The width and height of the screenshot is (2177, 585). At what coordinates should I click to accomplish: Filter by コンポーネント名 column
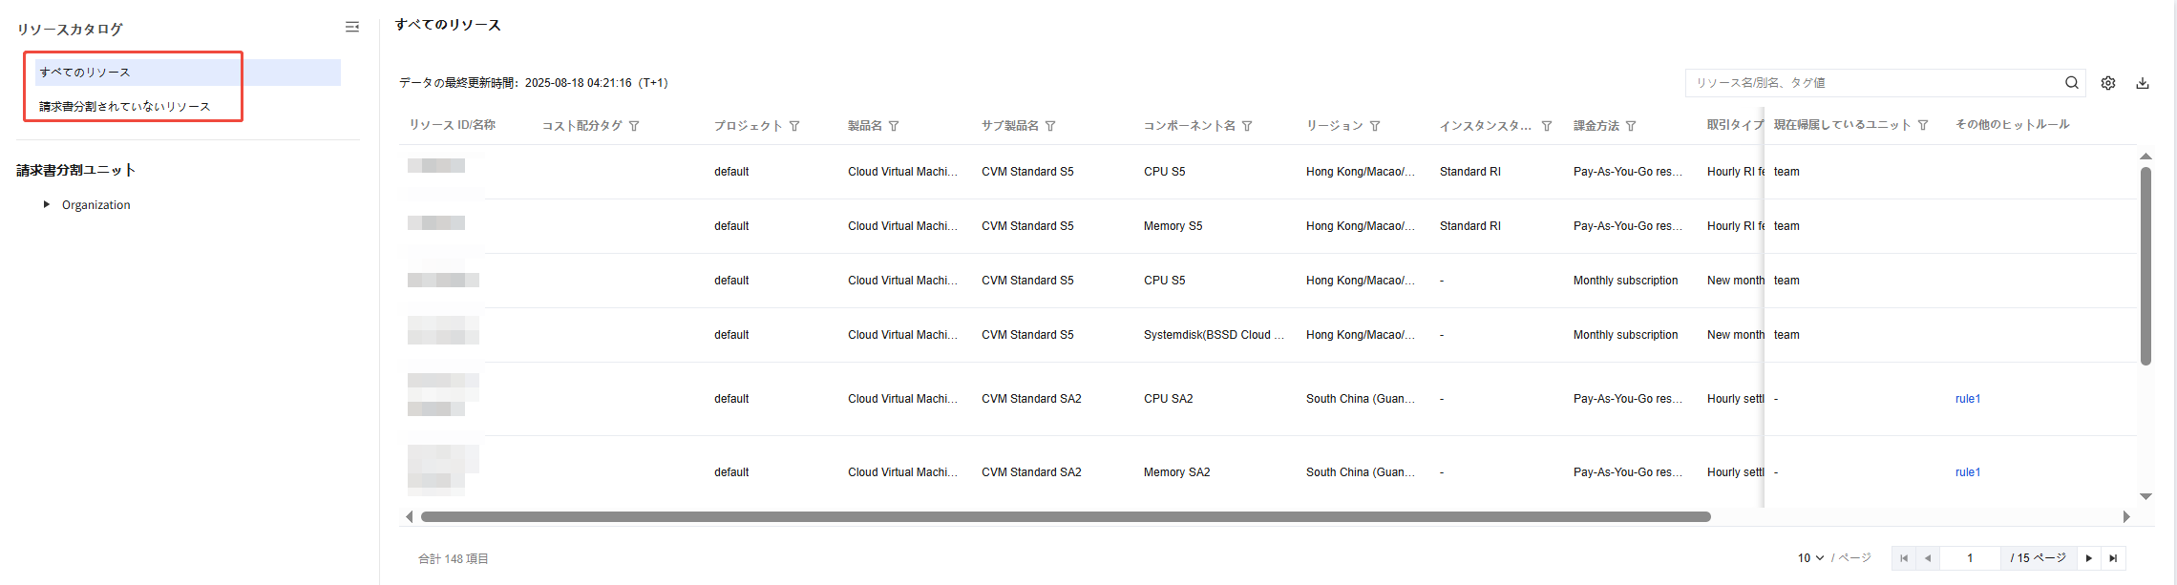click(x=1247, y=126)
